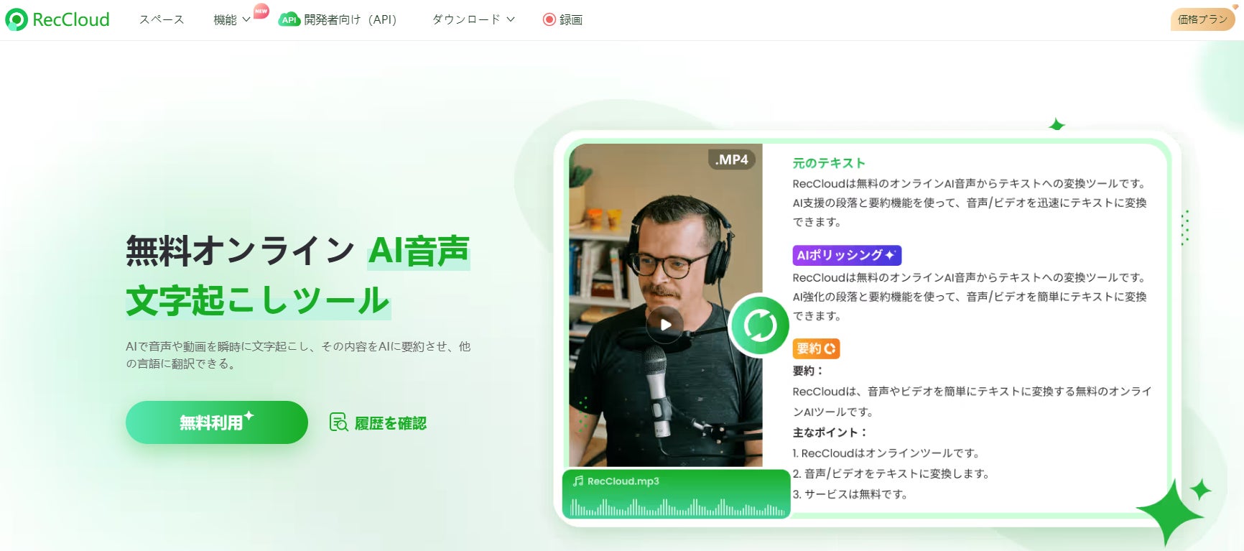Click the 主なポイント： label

830,432
